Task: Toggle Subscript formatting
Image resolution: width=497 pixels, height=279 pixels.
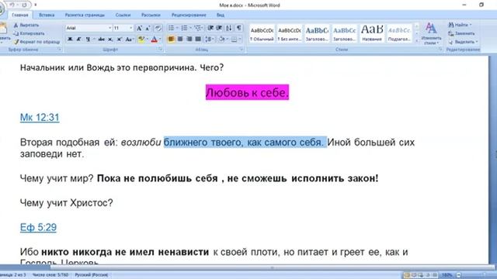Action: pos(110,40)
